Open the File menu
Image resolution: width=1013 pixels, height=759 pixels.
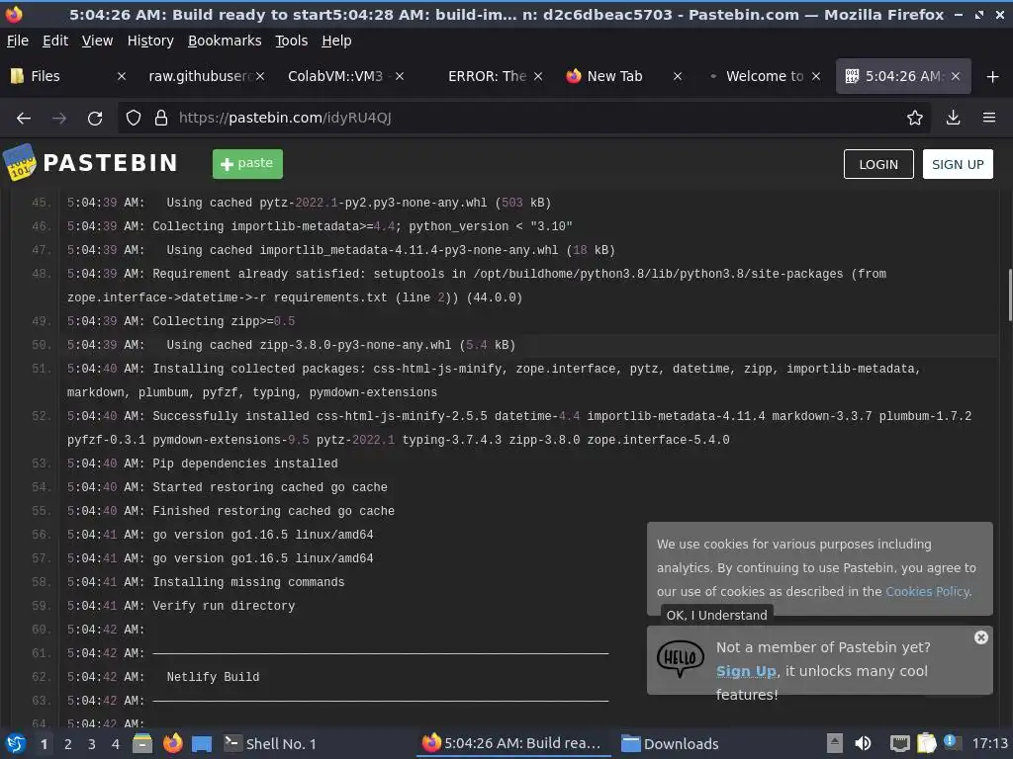[18, 41]
